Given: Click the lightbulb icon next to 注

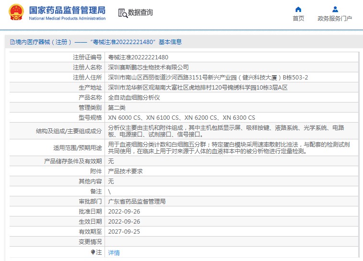Looking at the screenshot, I should [x=93, y=252].
